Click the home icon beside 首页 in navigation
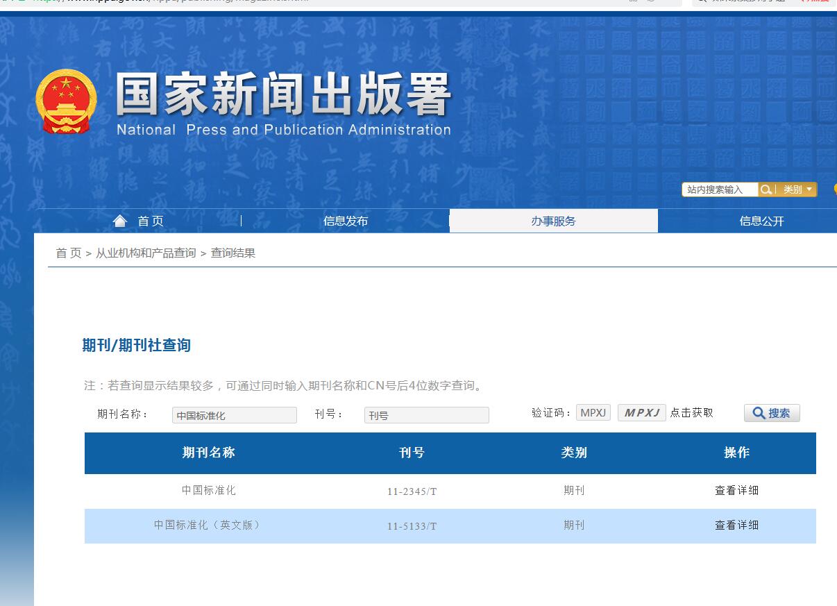The image size is (837, 606). (x=119, y=220)
